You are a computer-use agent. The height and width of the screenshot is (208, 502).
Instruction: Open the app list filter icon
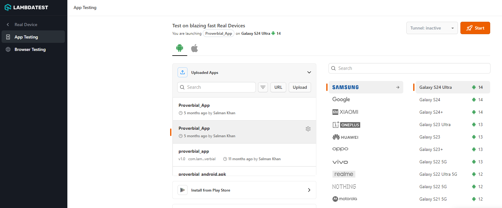(x=263, y=87)
